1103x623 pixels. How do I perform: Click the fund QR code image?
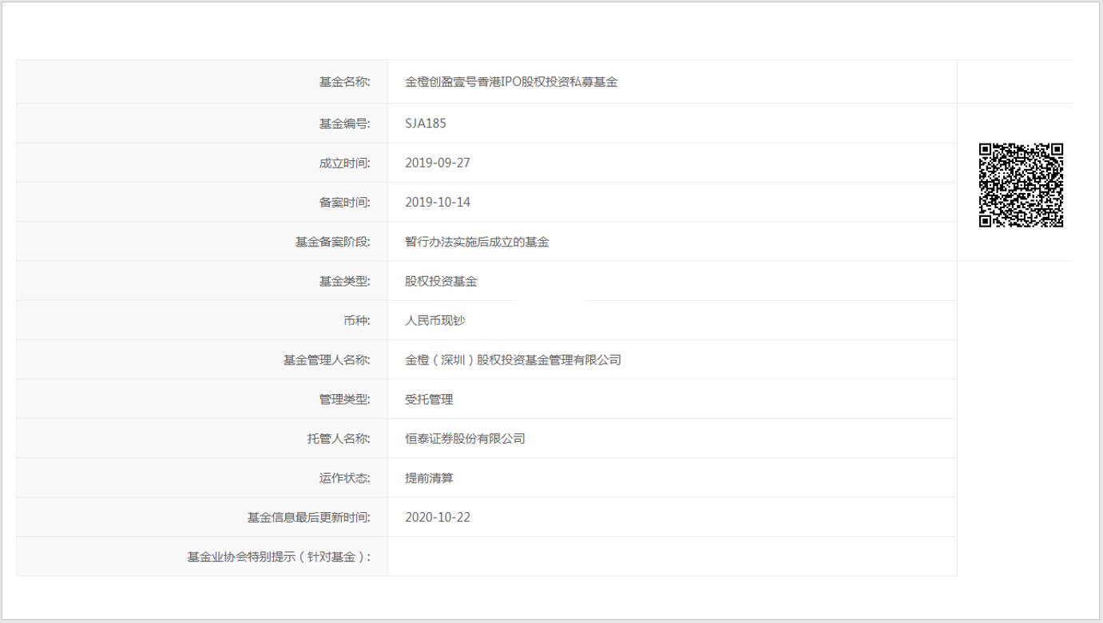[1022, 185]
